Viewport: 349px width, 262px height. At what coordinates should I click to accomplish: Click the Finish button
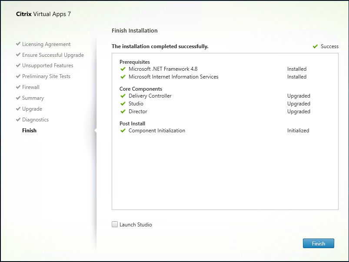pos(318,243)
